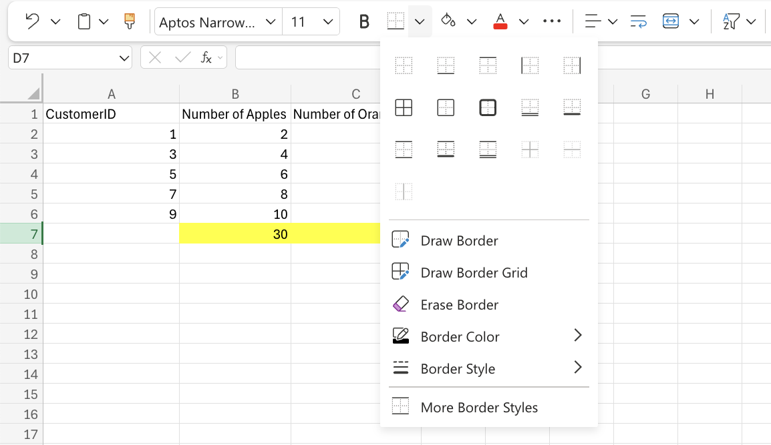Screen dimensions: 771x445
Task: Apply the Outside Borders option
Action: (446, 106)
